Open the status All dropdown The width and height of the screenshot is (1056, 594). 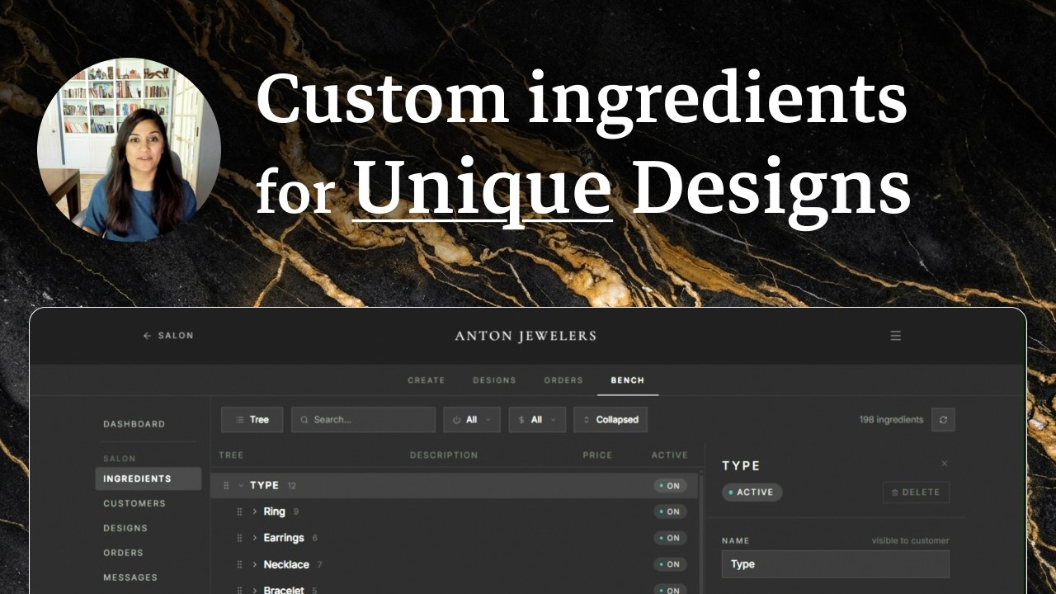pyautogui.click(x=472, y=419)
